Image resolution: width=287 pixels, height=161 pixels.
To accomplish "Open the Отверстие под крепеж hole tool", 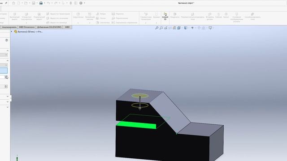I will [x=26, y=17].
